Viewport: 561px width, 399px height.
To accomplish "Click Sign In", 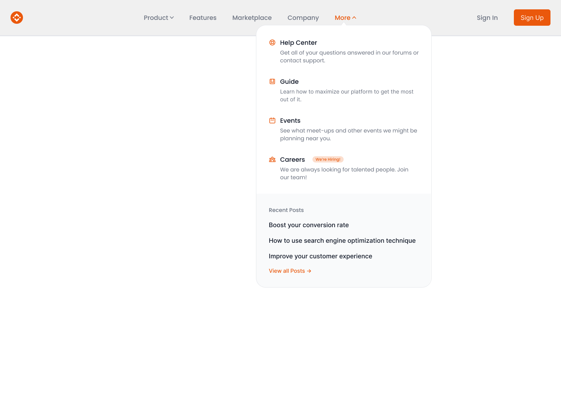I will coord(487,18).
